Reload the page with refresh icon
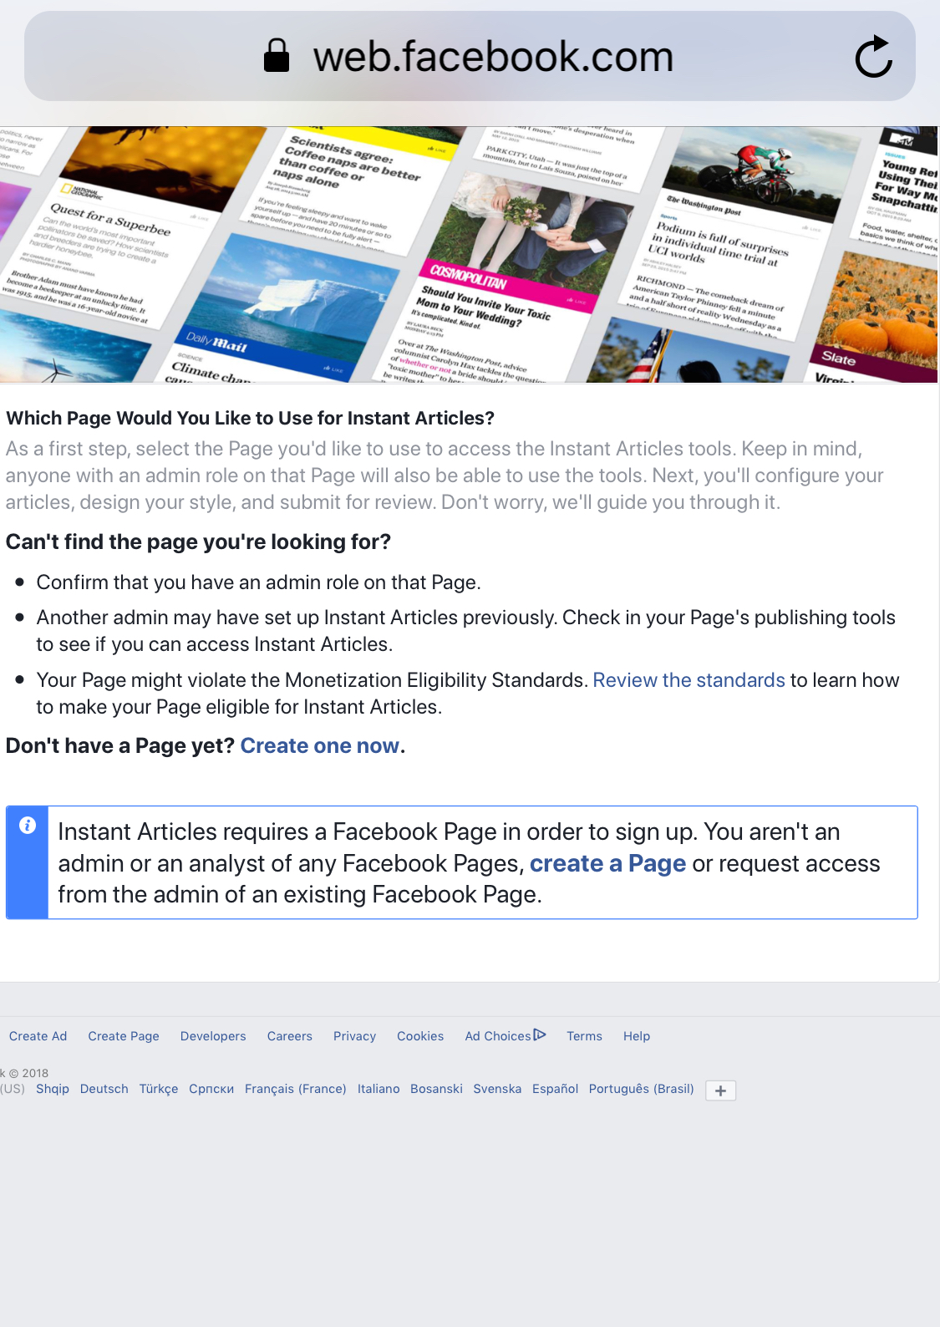Screen dimensions: 940x1327 (874, 57)
